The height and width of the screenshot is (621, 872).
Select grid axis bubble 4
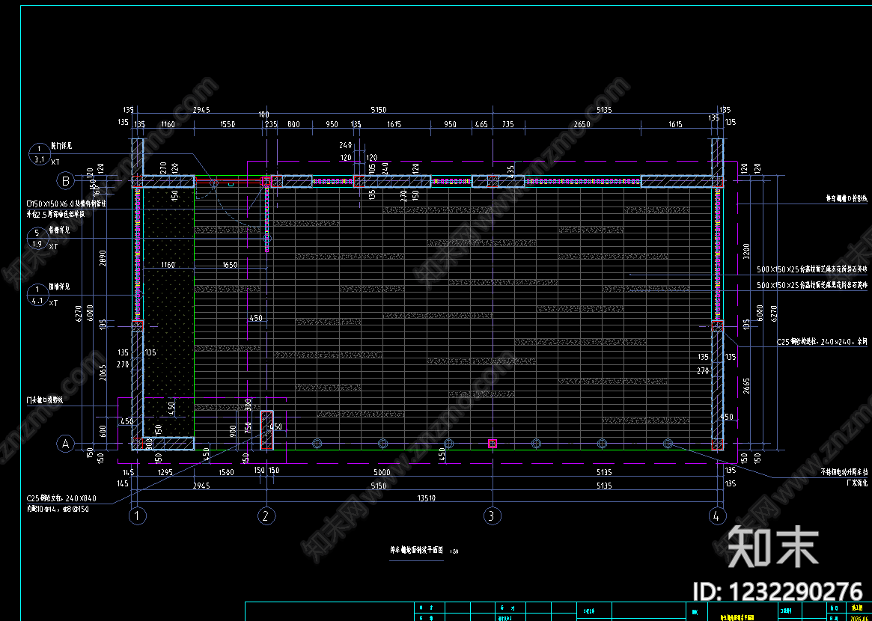[x=717, y=516]
